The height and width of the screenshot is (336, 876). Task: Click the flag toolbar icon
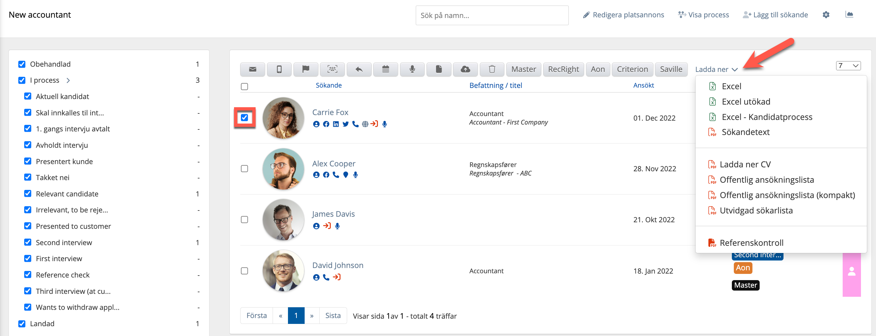(x=305, y=69)
